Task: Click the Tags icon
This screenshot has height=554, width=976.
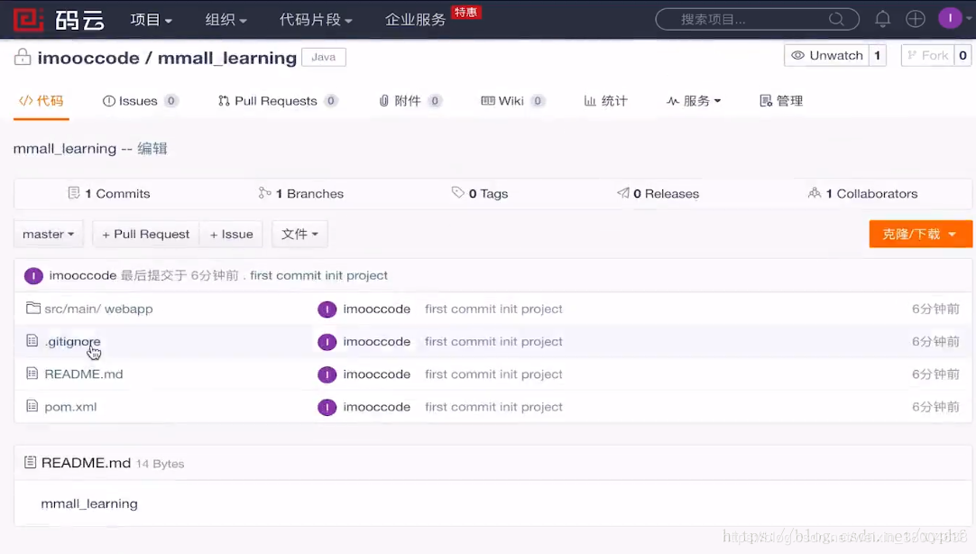Action: pos(458,192)
